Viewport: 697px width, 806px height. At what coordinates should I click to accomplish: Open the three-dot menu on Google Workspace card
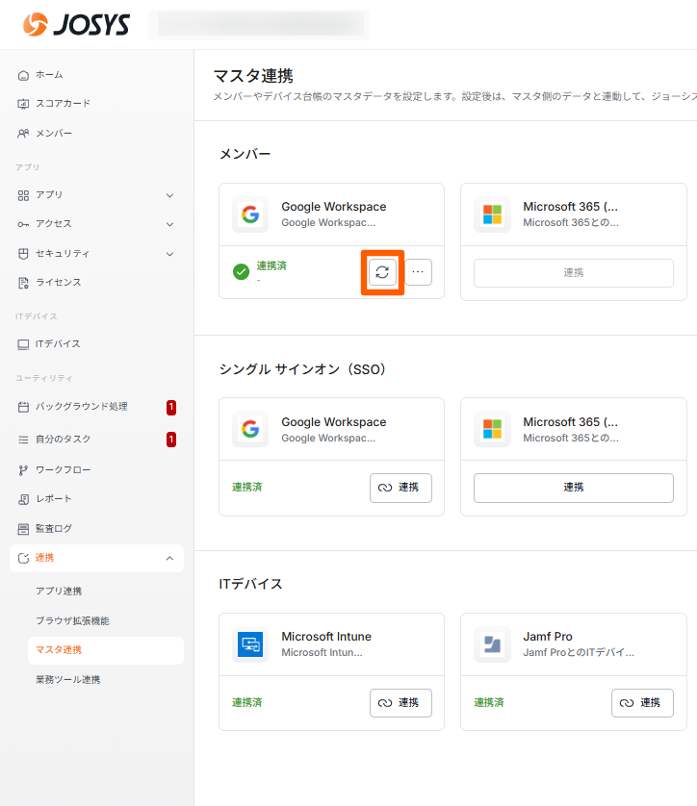tap(418, 272)
